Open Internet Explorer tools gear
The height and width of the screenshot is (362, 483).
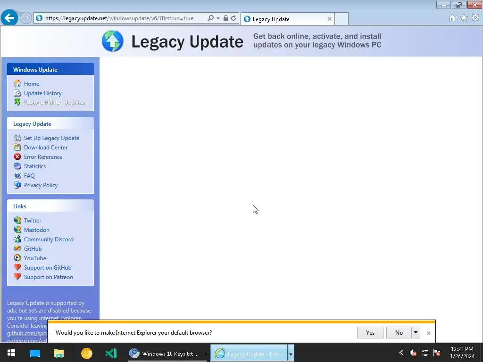point(475,18)
